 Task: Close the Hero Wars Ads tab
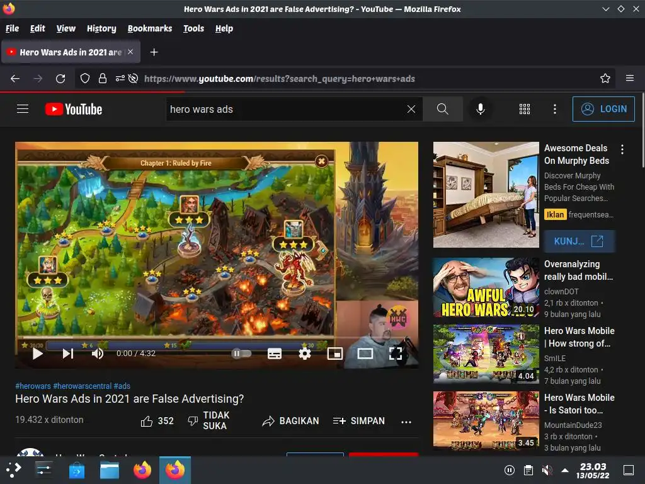point(130,52)
